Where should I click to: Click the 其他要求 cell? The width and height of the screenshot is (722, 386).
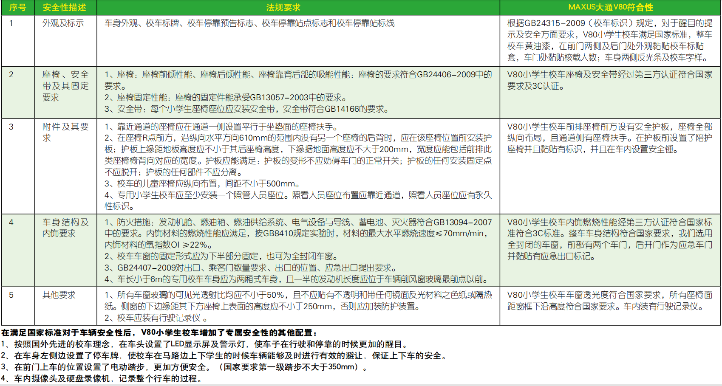pos(59,295)
